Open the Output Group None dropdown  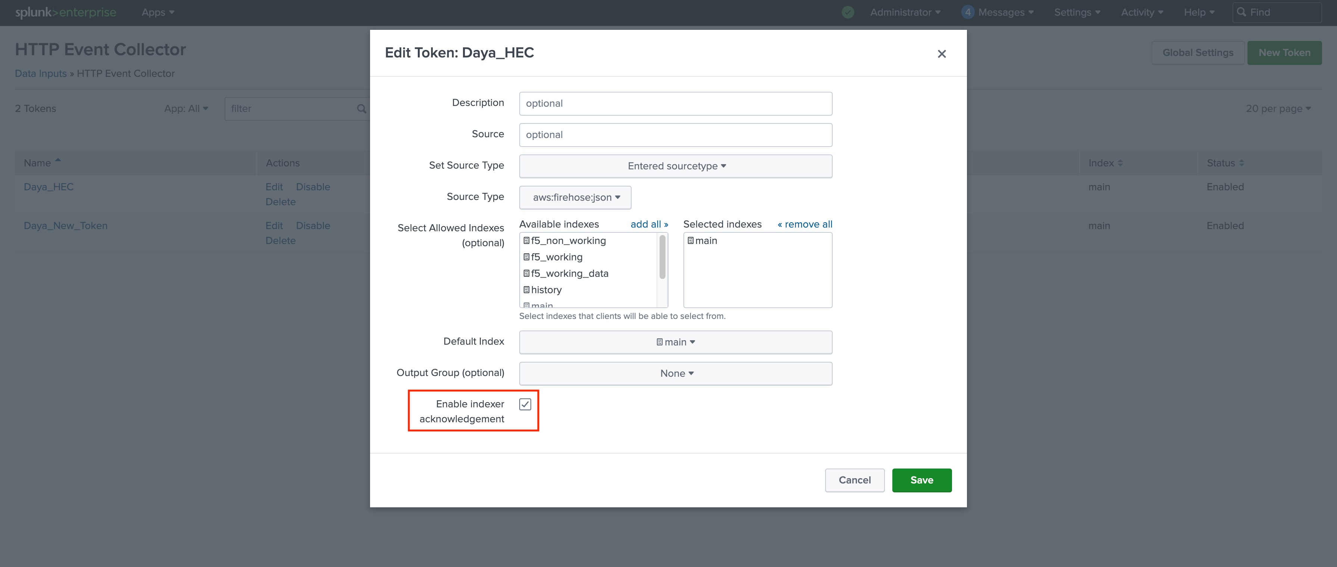[x=675, y=373]
